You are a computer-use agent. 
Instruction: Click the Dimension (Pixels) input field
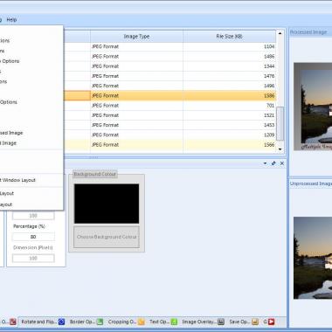[x=33, y=258]
